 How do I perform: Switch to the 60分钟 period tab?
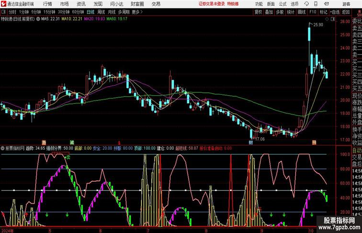point(78,12)
